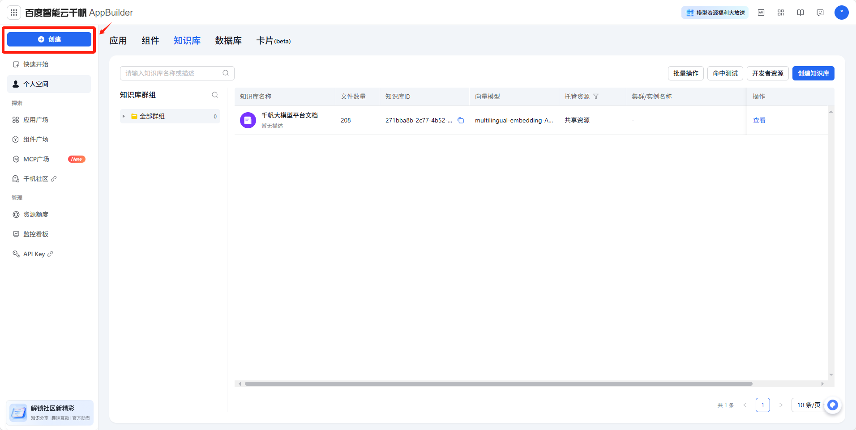
Task: Open MCP广场 in the sidebar
Action: pyautogui.click(x=36, y=159)
